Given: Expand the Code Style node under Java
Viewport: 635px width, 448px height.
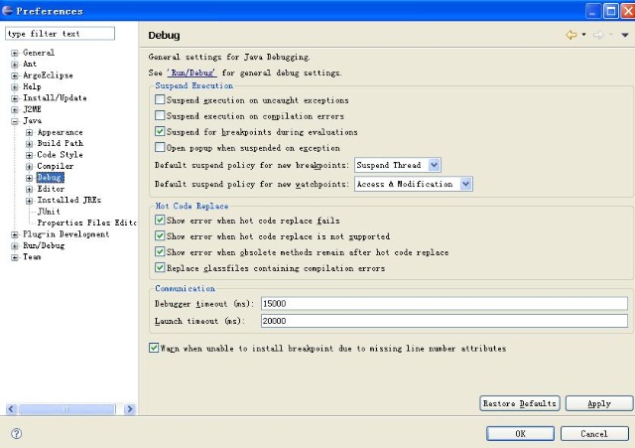Looking at the screenshot, I should 29,155.
